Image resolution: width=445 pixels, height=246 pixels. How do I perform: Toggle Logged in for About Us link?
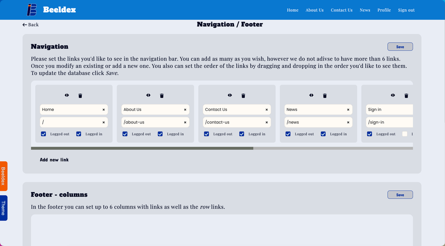pyautogui.click(x=160, y=134)
